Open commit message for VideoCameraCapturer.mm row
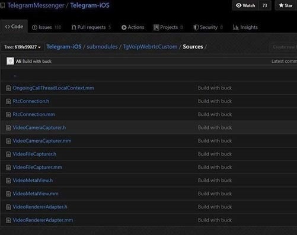This screenshot has height=235, width=297. (x=215, y=141)
